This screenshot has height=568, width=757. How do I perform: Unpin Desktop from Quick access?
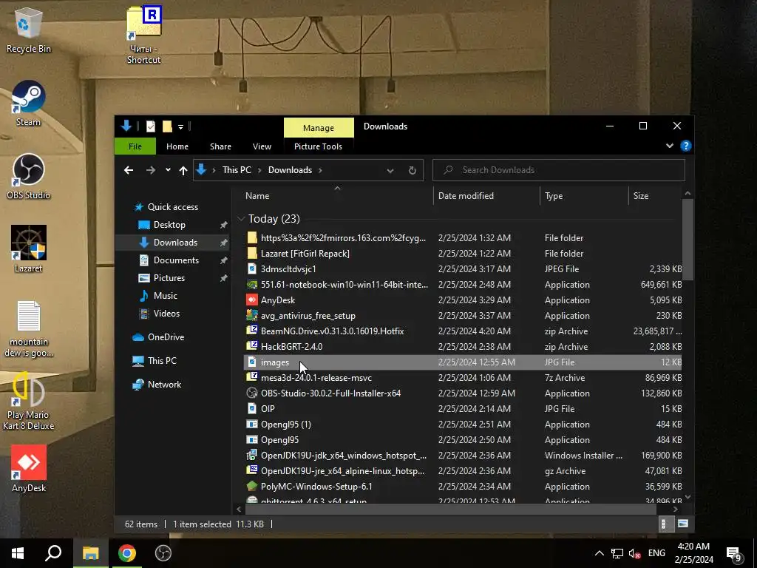click(223, 225)
